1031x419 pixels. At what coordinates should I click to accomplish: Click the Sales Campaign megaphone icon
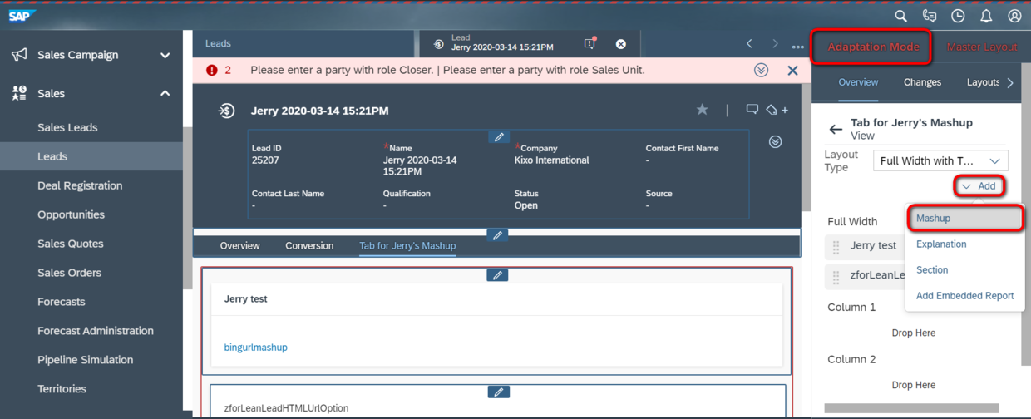tap(19, 55)
